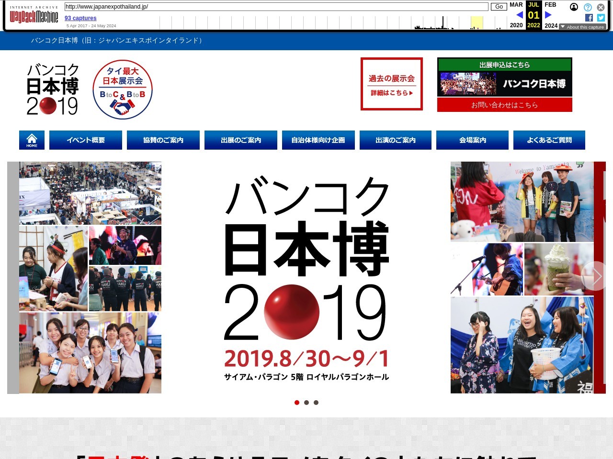Screen dimensions: 613x459
Task: Open the 93 captures link
Action: click(80, 18)
